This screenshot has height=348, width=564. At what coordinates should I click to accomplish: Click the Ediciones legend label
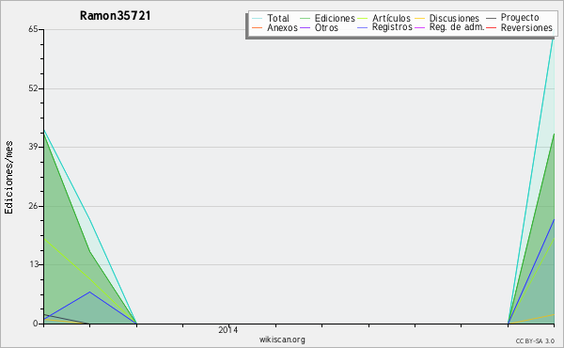pos(335,18)
